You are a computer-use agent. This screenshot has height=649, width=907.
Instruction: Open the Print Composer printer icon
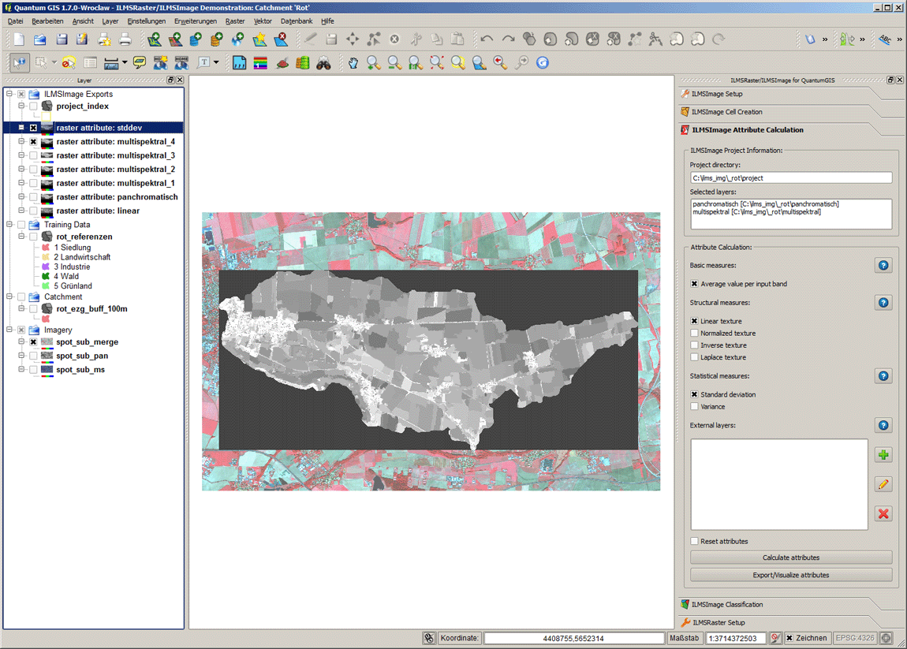[x=125, y=39]
